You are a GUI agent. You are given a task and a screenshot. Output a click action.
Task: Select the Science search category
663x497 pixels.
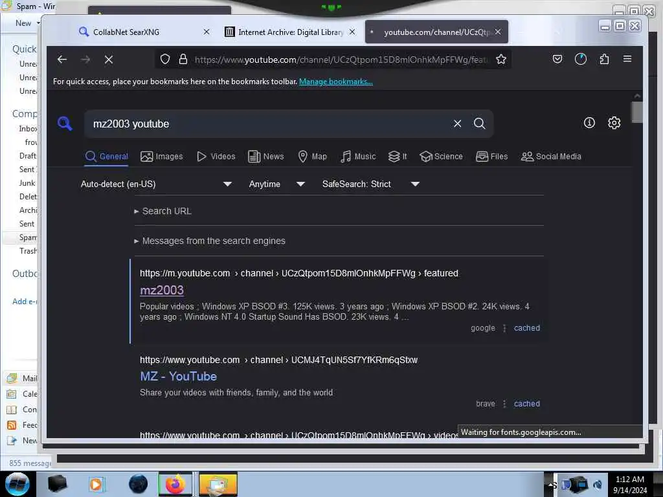(441, 157)
